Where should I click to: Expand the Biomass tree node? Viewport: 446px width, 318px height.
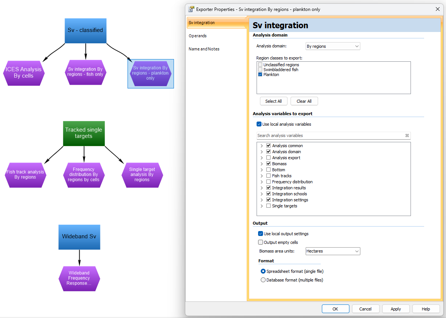[262, 164]
